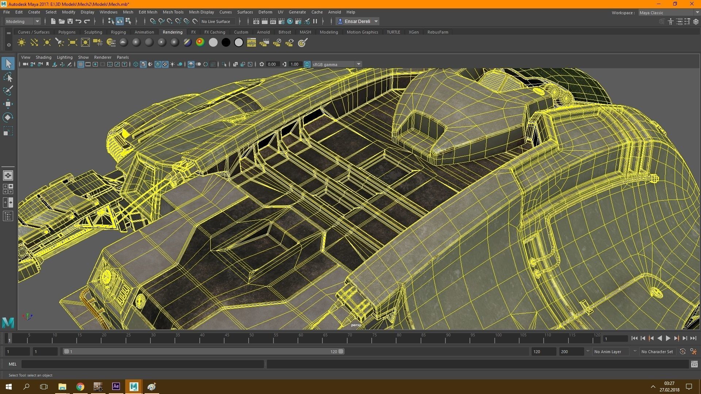Click the playback range slider bar
This screenshot has width=701, height=394.
203,352
